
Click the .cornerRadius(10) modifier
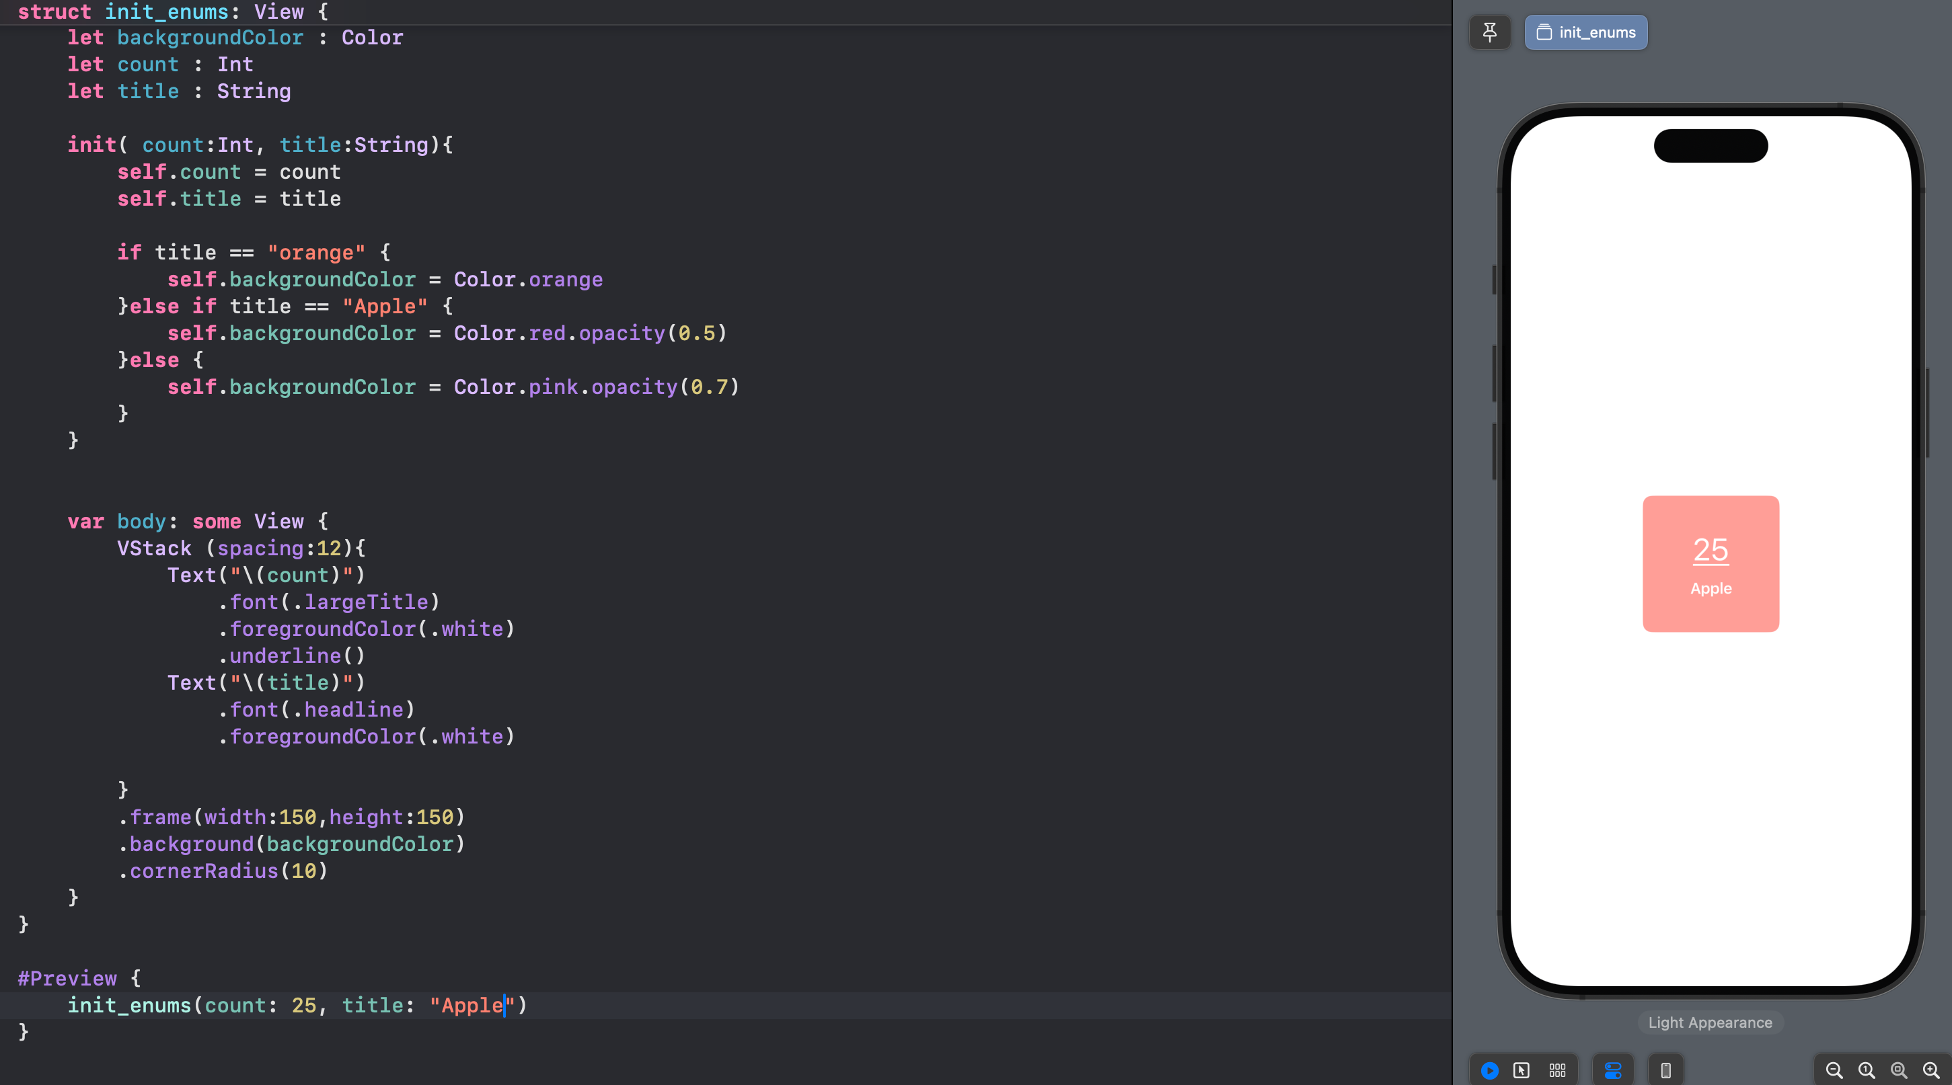(x=223, y=871)
